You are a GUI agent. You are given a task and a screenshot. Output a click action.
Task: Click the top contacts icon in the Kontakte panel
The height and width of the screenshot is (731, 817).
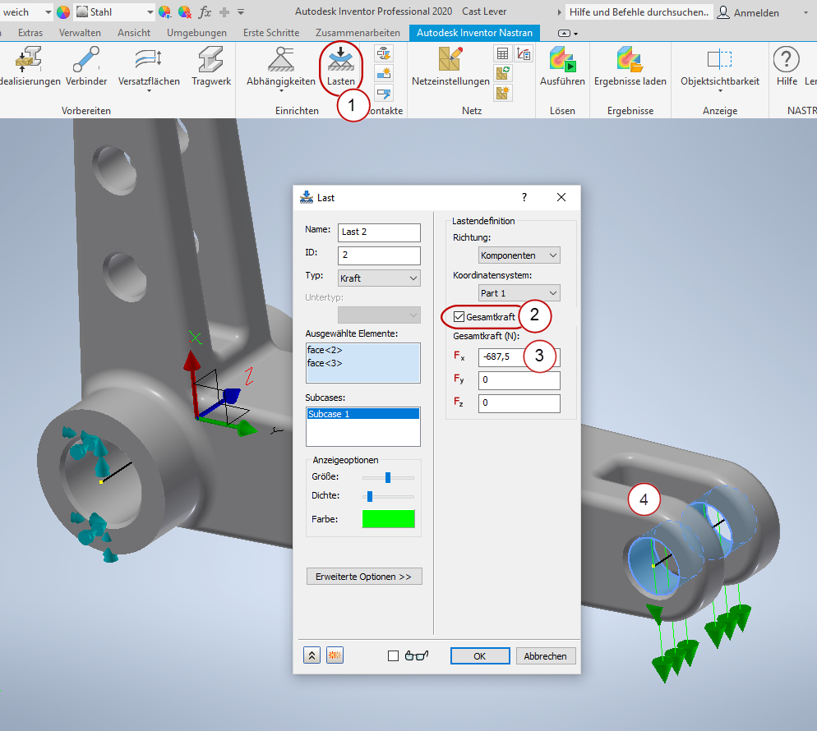click(384, 53)
